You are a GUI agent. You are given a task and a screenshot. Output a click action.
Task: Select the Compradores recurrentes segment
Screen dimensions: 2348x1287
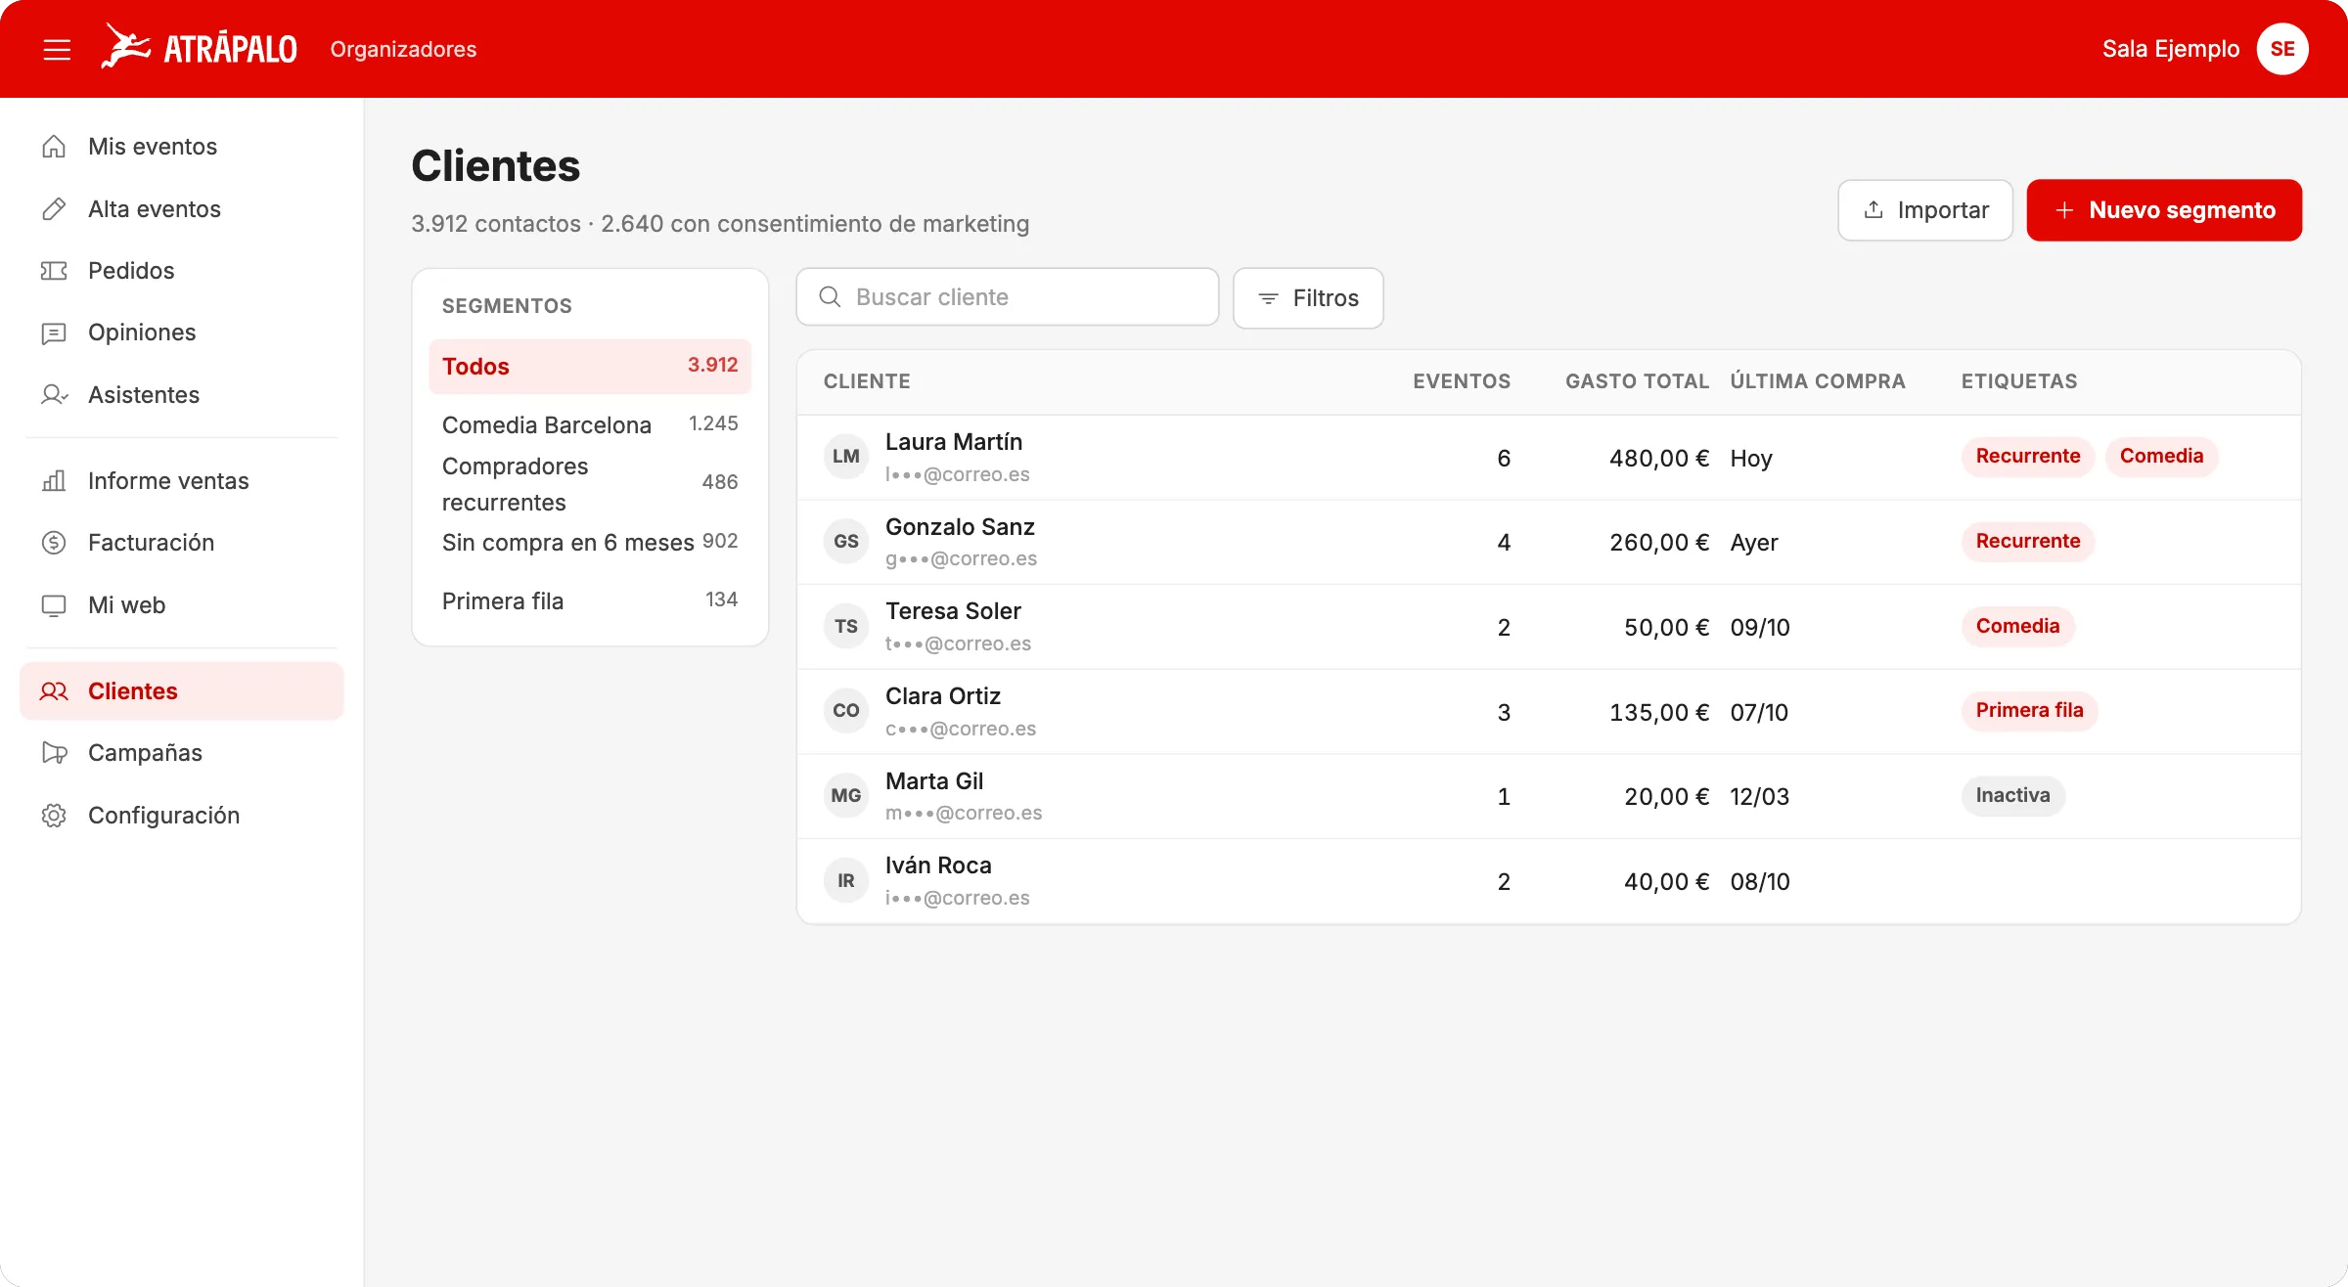pos(590,483)
